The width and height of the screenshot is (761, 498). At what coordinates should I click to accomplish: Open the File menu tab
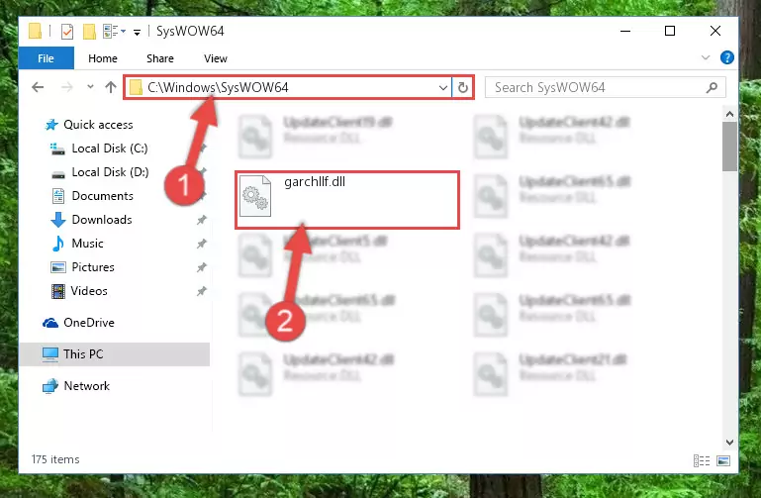(47, 58)
